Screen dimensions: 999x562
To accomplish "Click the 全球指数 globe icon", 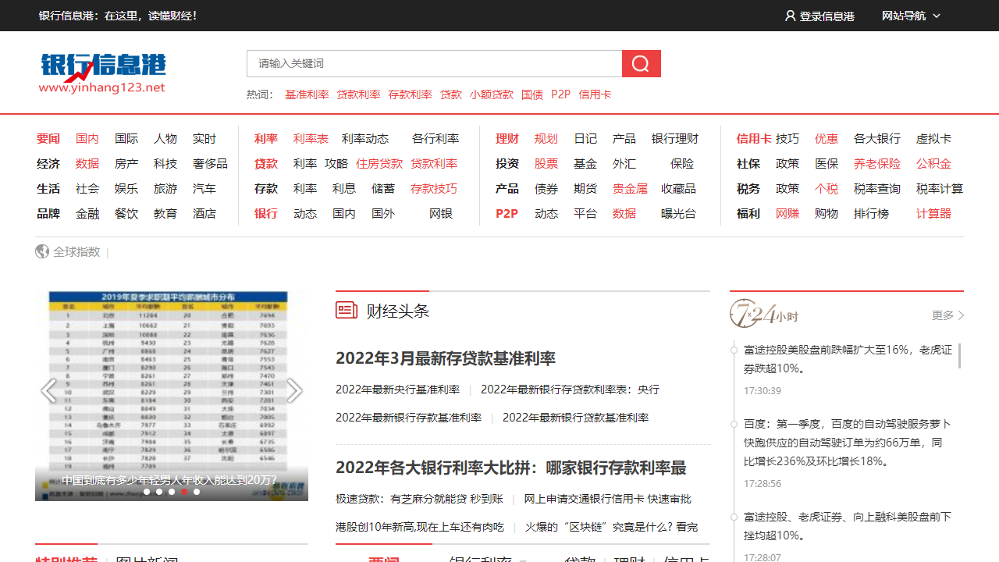I will click(x=42, y=251).
